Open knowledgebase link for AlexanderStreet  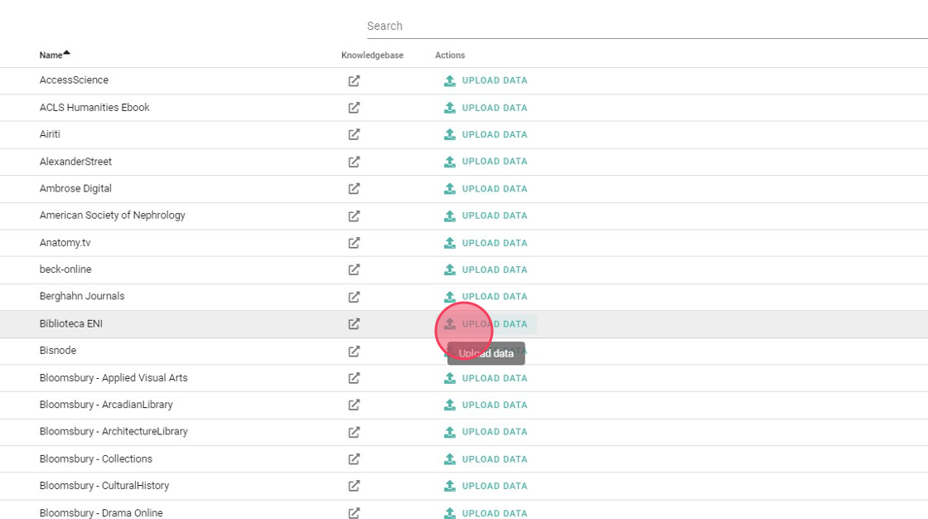point(354,162)
